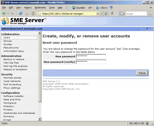Open the Groups link

point(8,41)
